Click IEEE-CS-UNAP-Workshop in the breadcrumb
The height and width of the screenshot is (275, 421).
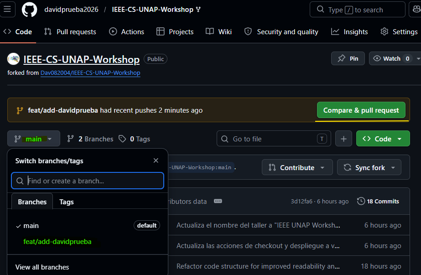pos(152,10)
